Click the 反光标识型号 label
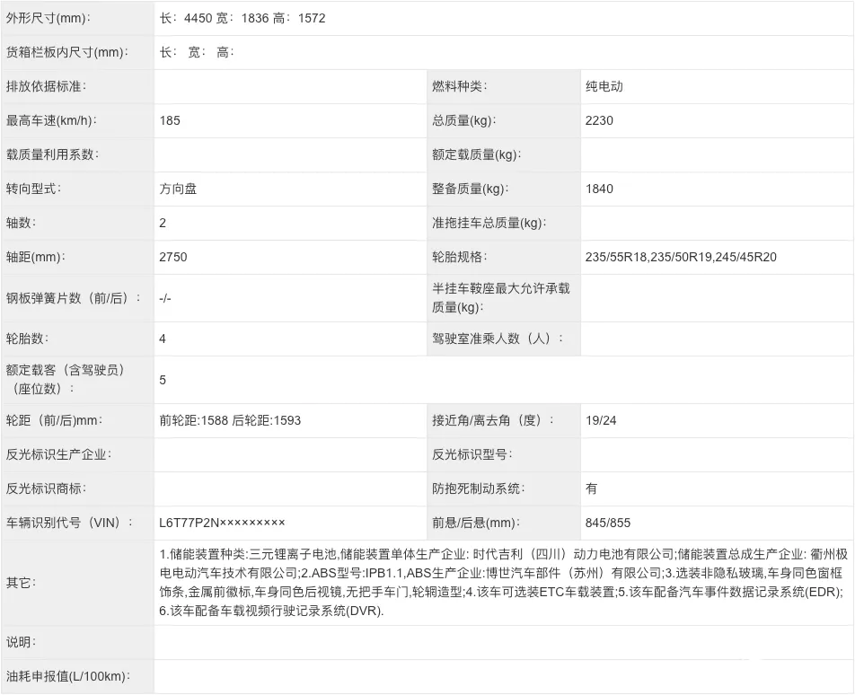Viewport: 855px width, 695px height. (472, 455)
